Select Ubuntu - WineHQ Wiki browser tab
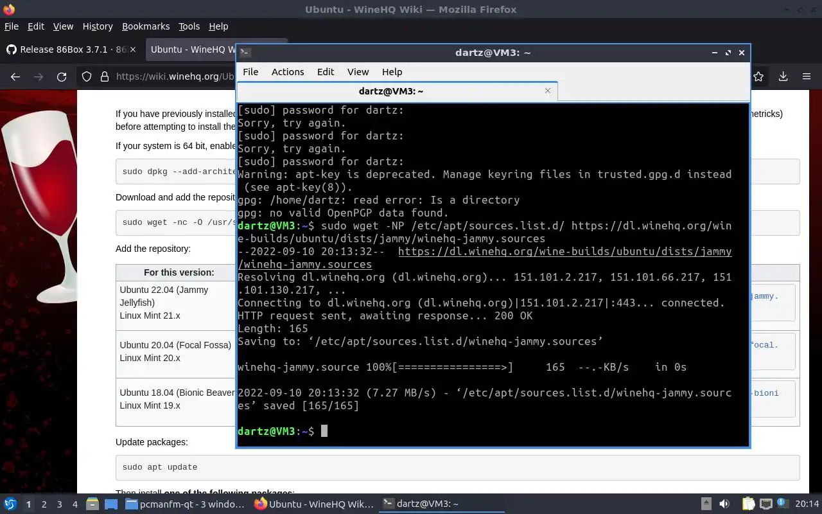Viewport: 822px width, 514px height. pyautogui.click(x=191, y=49)
